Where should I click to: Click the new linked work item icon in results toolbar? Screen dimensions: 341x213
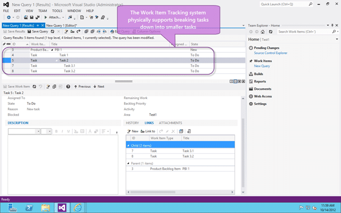click(x=66, y=31)
